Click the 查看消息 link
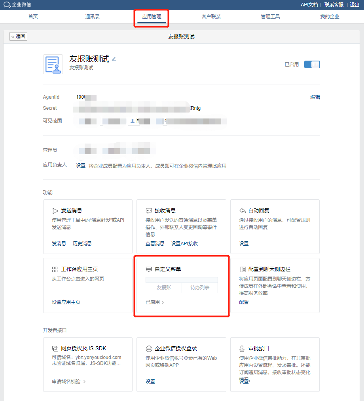The image size is (364, 401). [x=155, y=243]
